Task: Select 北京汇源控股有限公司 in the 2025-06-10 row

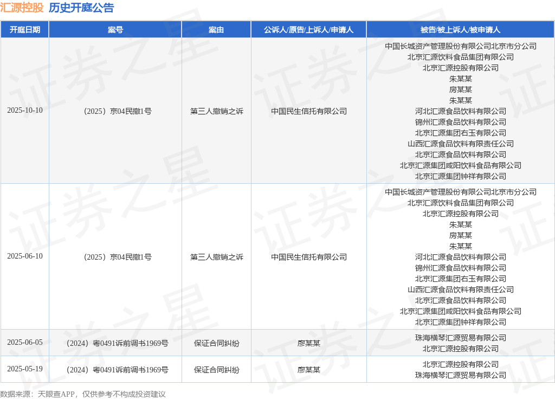Action: [x=461, y=214]
